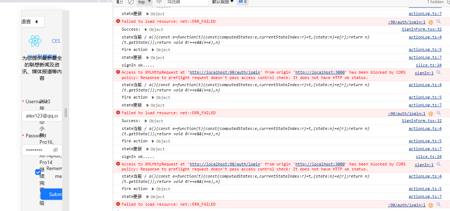Click the first 'signIn ok.....' log message
Screen dimensions: 450x211
(138, 65)
